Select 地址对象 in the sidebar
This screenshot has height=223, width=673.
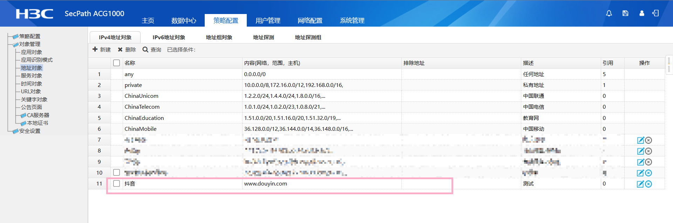pos(32,68)
